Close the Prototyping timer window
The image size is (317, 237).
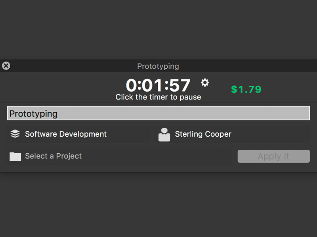pyautogui.click(x=6, y=66)
